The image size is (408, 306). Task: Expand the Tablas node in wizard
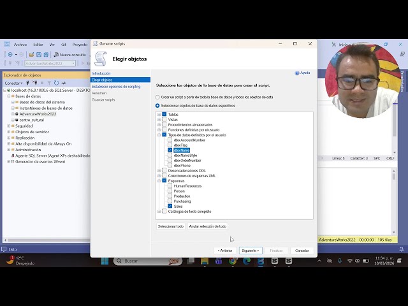(159, 114)
